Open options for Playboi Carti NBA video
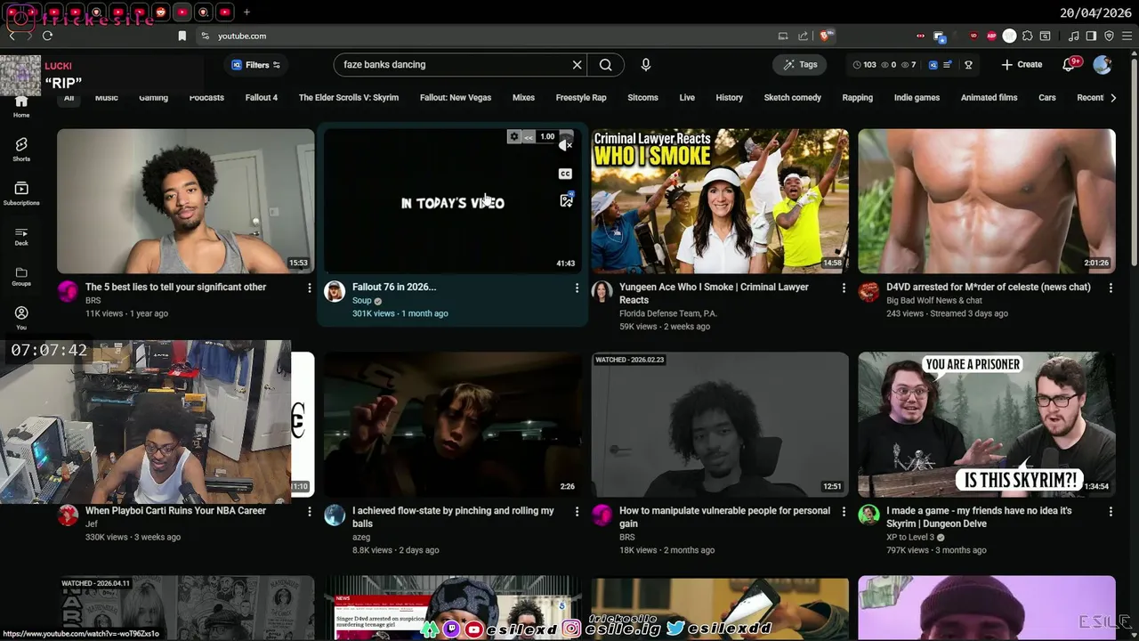The width and height of the screenshot is (1139, 641). point(309,511)
